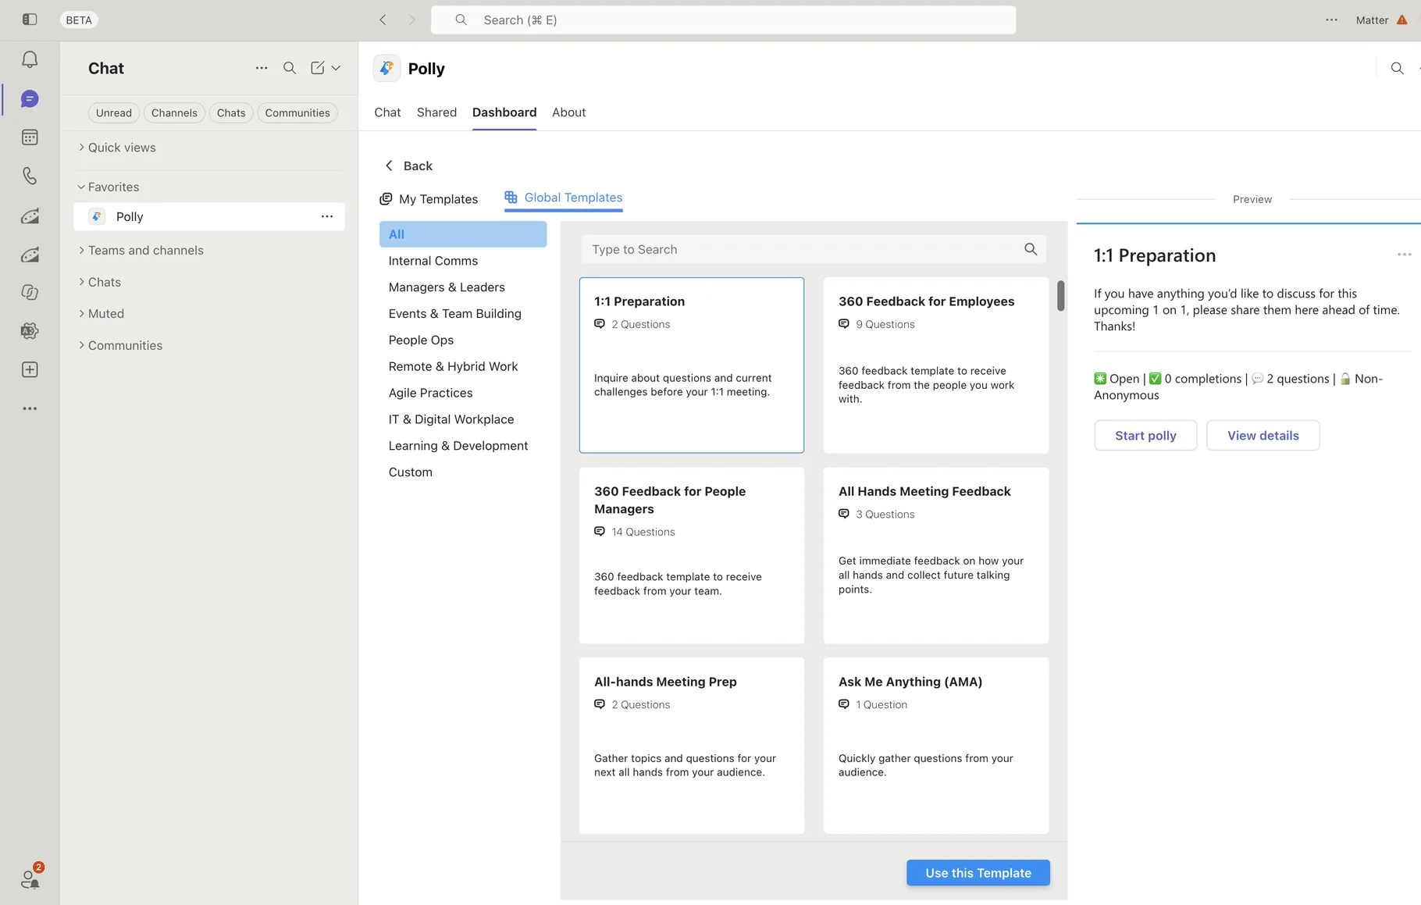Image resolution: width=1421 pixels, height=905 pixels.
Task: Select Internal Comms category
Action: point(433,261)
